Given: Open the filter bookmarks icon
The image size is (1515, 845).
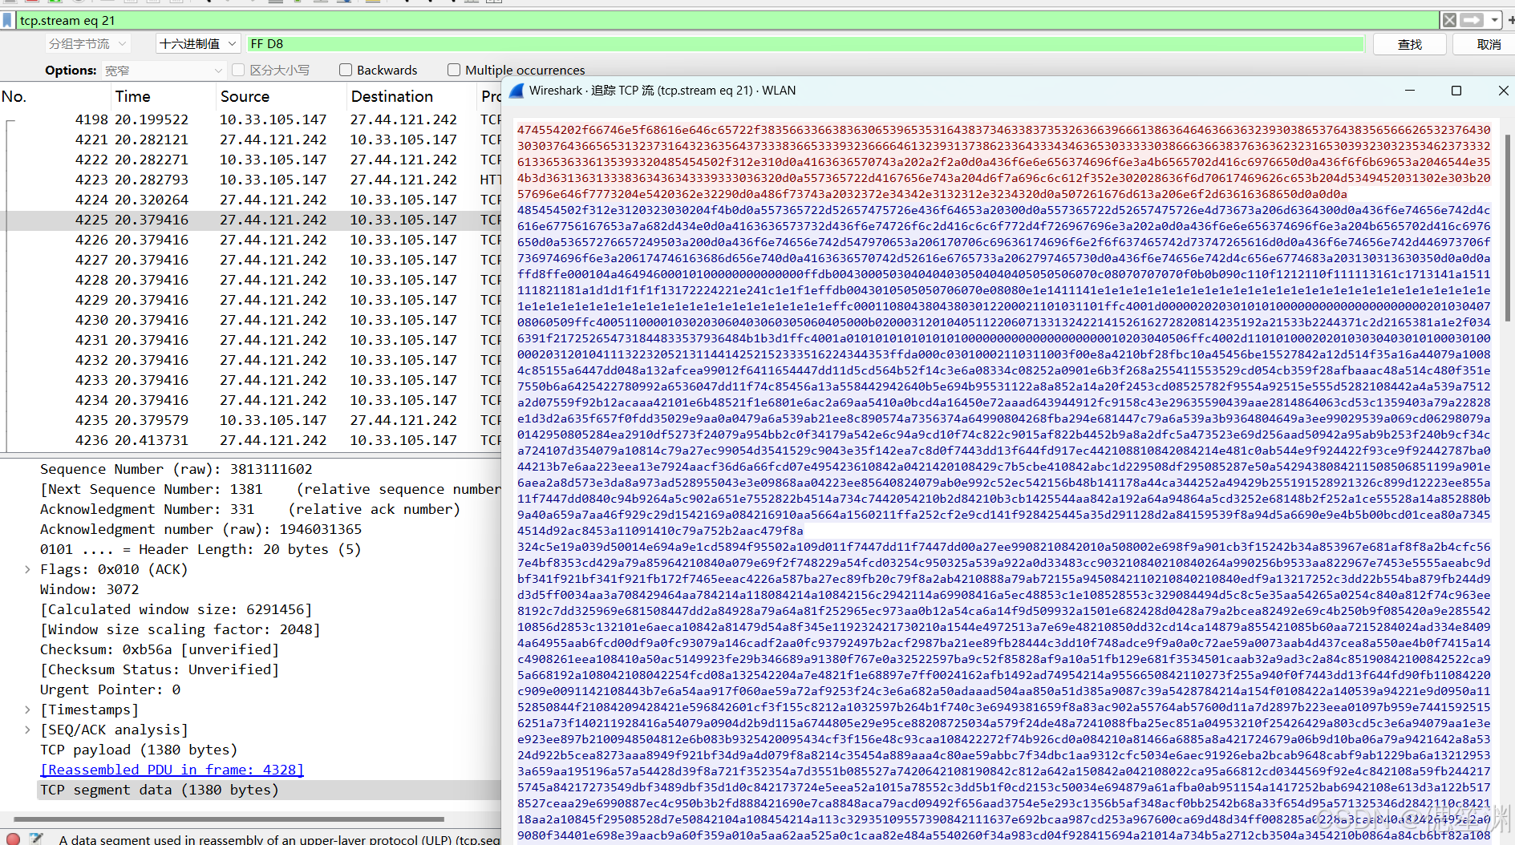Looking at the screenshot, I should [7, 20].
